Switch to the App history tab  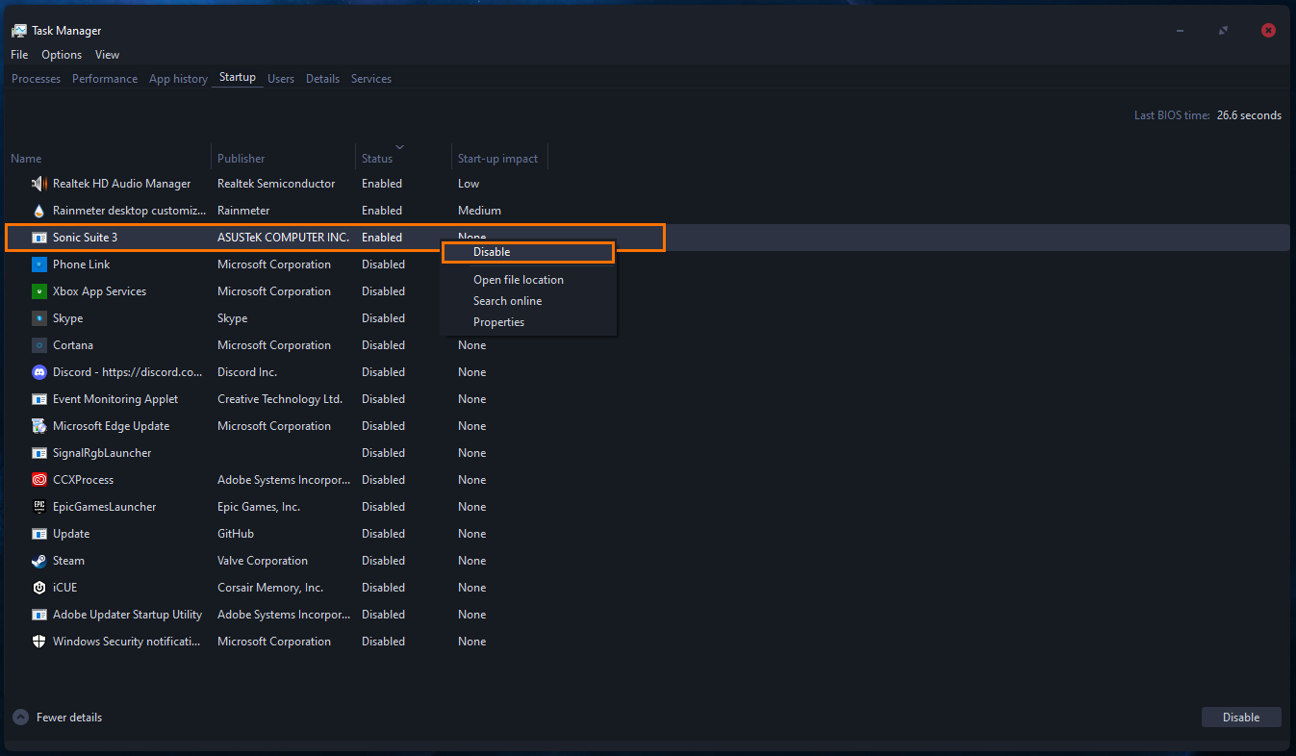178,79
